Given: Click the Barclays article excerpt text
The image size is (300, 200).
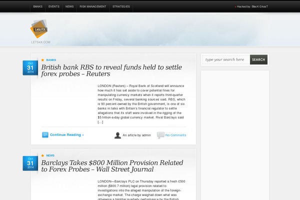Looking at the screenshot, I should pos(141,190).
